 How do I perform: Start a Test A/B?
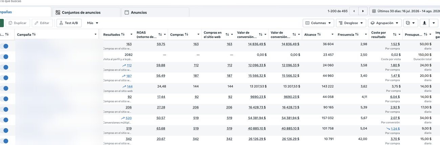click(x=69, y=23)
